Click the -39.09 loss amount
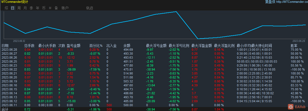This screenshot has height=111, width=308. [x=71, y=69]
